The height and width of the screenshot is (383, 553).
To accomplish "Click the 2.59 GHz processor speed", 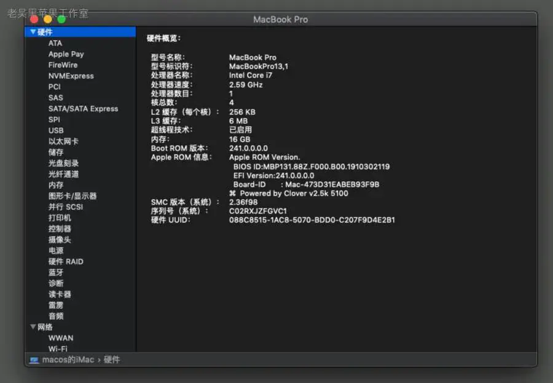I will tap(246, 85).
